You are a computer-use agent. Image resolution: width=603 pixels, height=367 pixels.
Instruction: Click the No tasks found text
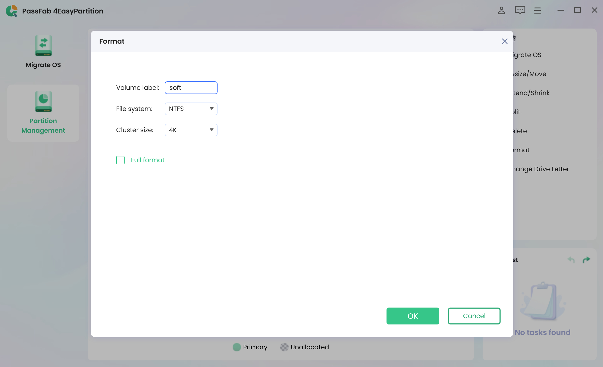tap(543, 332)
